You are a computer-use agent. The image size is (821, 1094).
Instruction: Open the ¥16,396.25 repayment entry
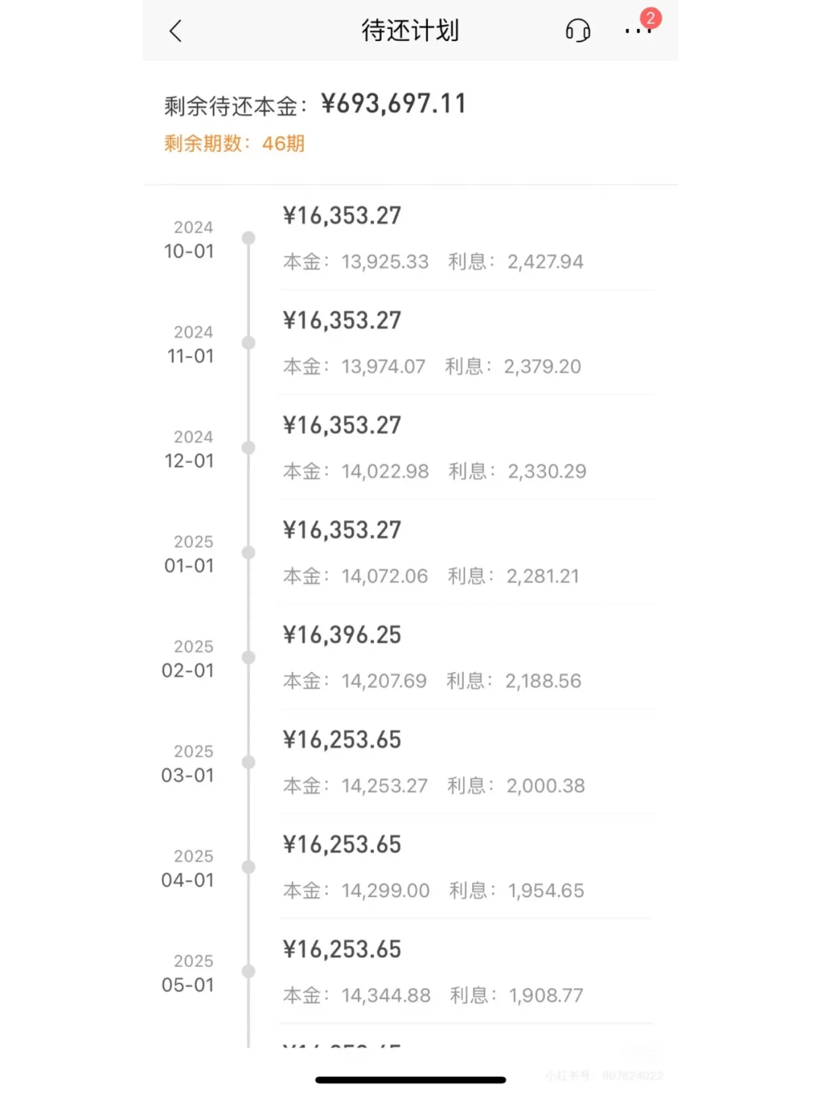tap(342, 636)
